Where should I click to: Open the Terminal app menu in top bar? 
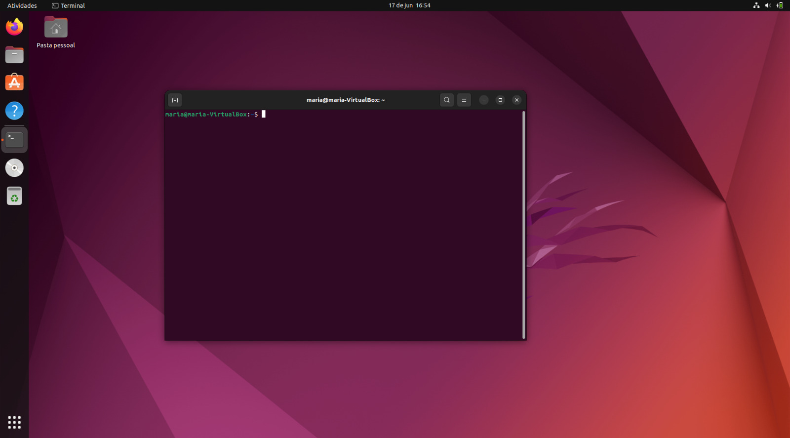click(x=69, y=5)
